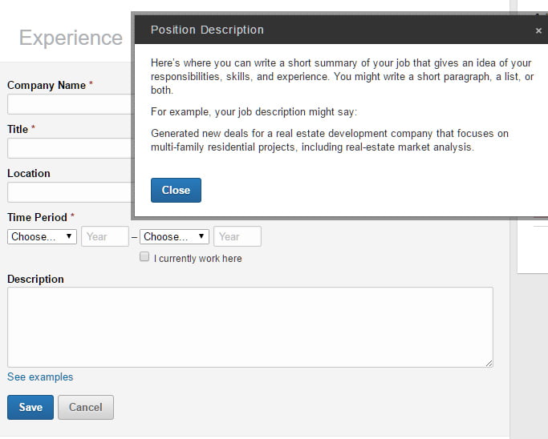Close the Position Description dialog with X
The image size is (548, 439).
(x=538, y=30)
